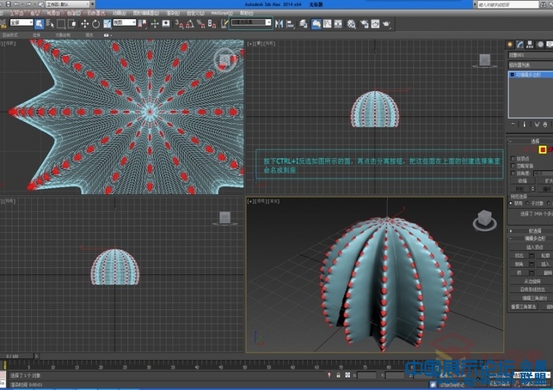Enable the 按顶点 checkbox
This screenshot has height=390, width=553.
(x=513, y=159)
